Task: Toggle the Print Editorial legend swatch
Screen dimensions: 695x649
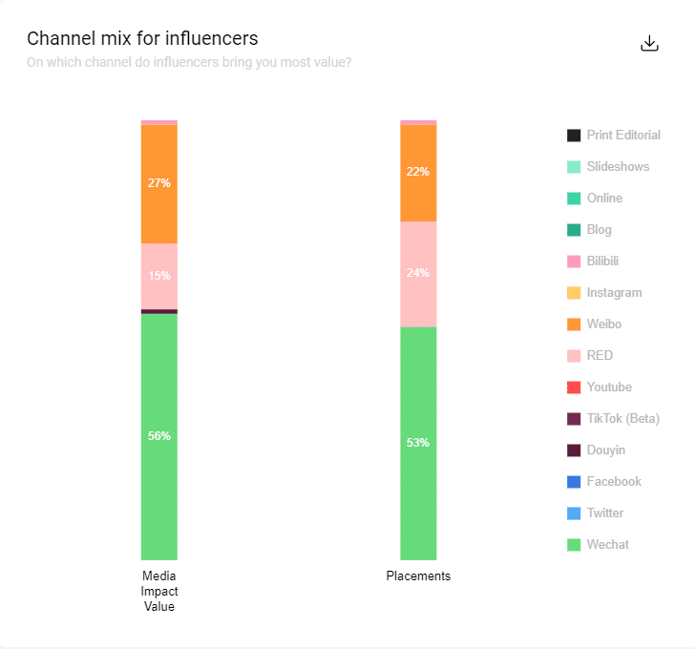Action: (574, 136)
